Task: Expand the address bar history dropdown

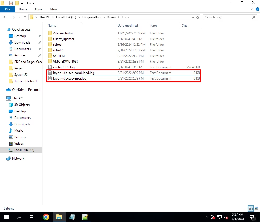Action: click(x=193, y=17)
